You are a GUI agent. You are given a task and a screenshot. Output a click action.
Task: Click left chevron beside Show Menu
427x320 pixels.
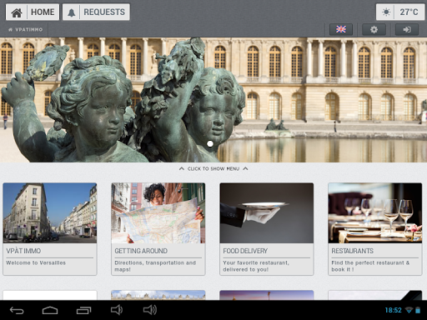click(182, 168)
